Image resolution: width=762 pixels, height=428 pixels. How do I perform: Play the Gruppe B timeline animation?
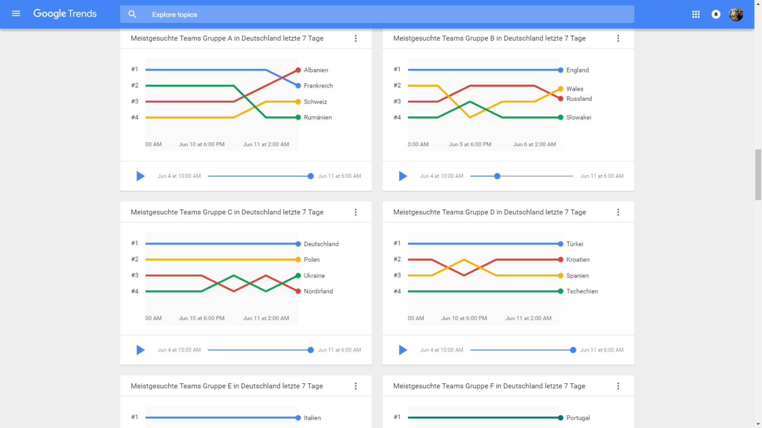[x=403, y=176]
